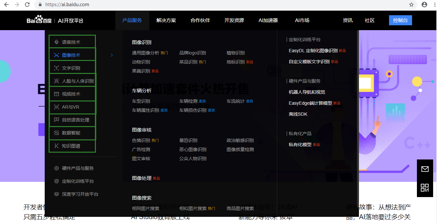Open 暴恐识别 link
Image resolution: width=437 pixels, height=223 pixels.
[x=188, y=140]
